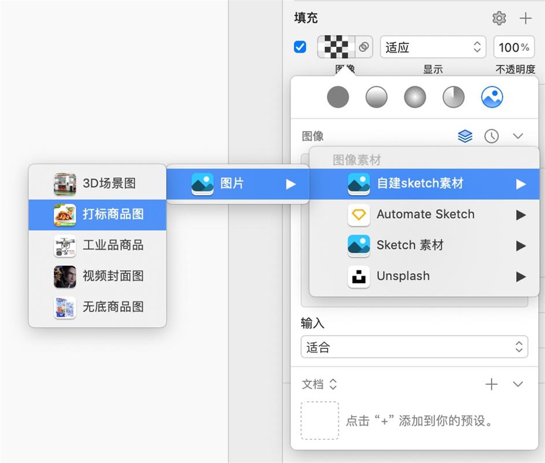Click + to add a preset under 文档
This screenshot has height=463, width=545.
491,384
